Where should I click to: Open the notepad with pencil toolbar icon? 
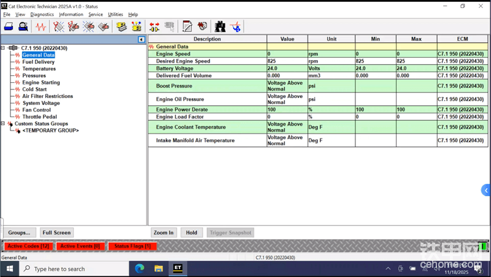pos(187,26)
